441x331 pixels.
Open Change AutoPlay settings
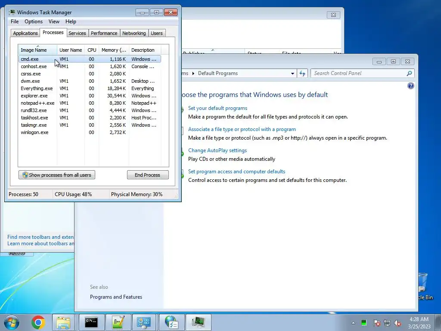click(x=217, y=150)
